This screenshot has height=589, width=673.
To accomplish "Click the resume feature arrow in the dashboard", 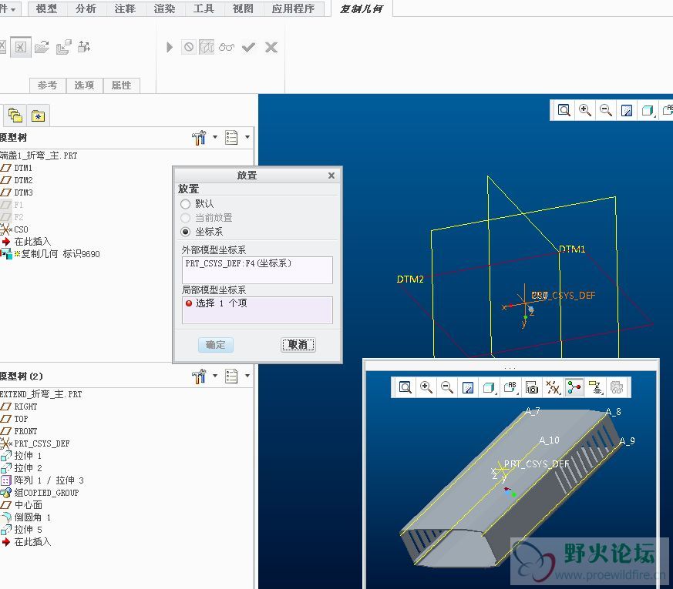I will coord(169,46).
